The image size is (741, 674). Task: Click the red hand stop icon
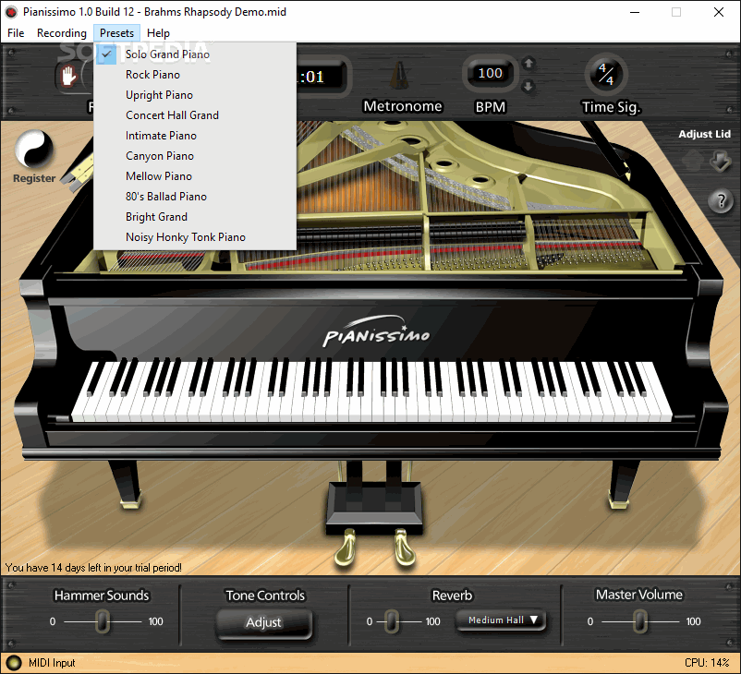pyautogui.click(x=69, y=76)
